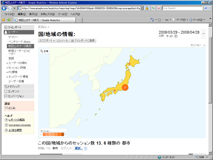Open the ヘルプ(H) menu
Image resolution: width=213 pixels, height=160 pixels.
[75, 14]
